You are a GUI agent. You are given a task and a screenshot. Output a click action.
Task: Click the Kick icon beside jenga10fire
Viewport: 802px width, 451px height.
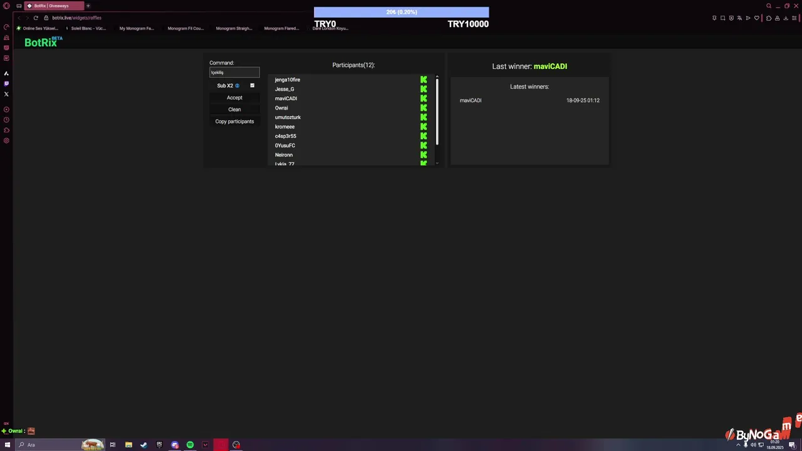(424, 80)
